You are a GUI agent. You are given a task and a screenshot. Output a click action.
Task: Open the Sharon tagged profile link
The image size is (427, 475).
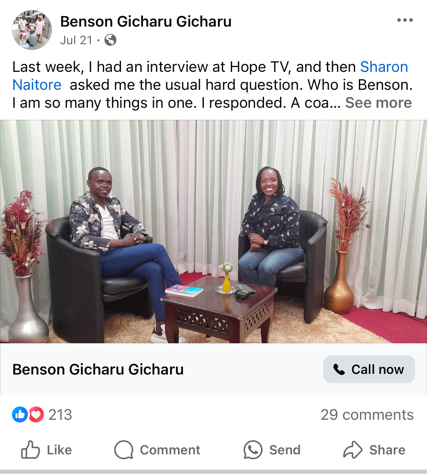click(384, 67)
